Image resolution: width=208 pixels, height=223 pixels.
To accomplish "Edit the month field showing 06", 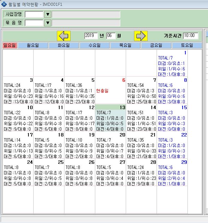I will click(111, 36).
